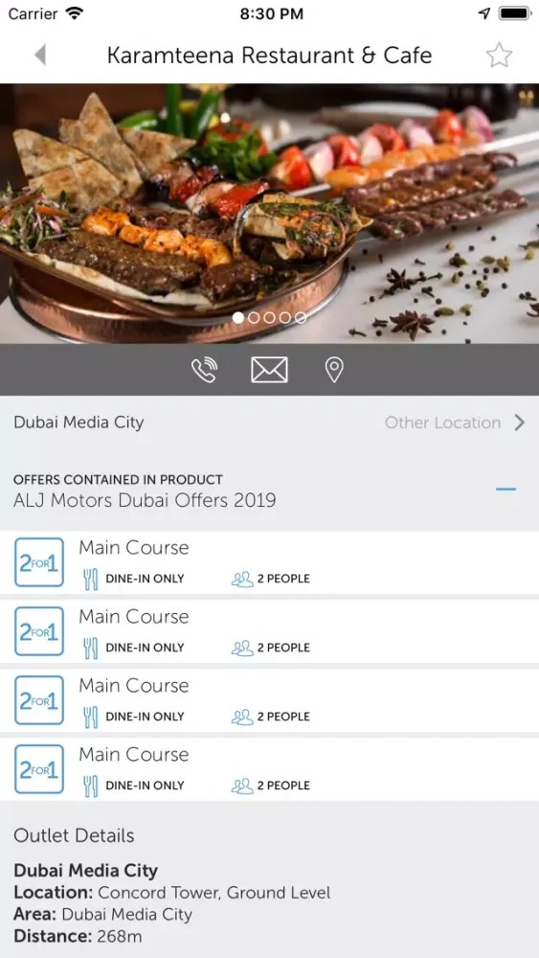The height and width of the screenshot is (958, 539).
Task: Favorite the restaurant with the star icon
Action: pos(499,56)
